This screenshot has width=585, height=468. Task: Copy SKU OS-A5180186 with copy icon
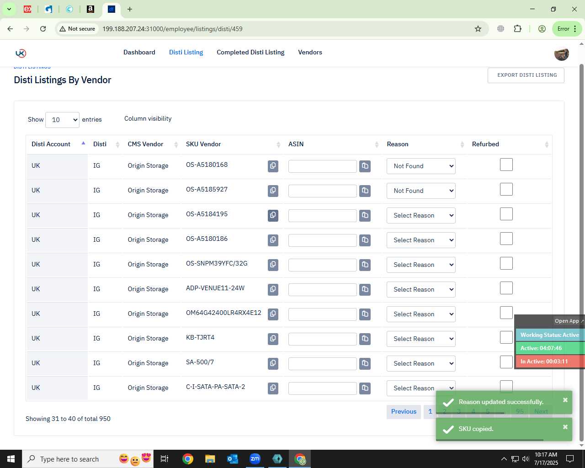click(x=273, y=240)
